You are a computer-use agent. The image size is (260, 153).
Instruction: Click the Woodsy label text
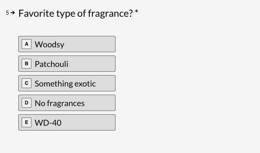coord(49,44)
